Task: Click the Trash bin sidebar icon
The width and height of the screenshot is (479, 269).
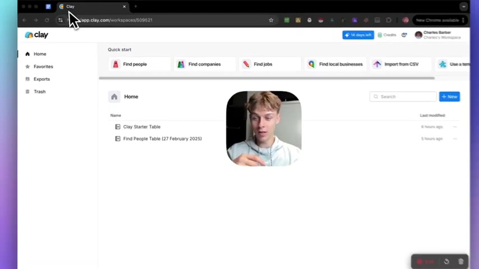Action: tap(27, 91)
